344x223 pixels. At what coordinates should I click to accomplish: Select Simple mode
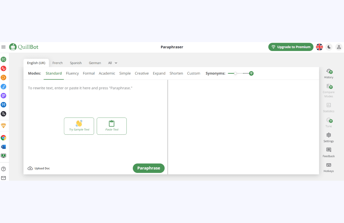tap(125, 73)
